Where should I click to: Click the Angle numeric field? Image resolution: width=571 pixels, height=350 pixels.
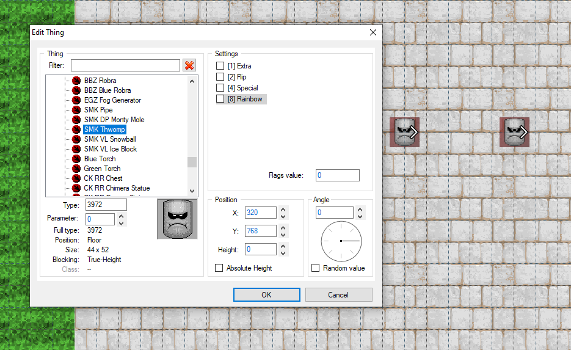point(334,213)
